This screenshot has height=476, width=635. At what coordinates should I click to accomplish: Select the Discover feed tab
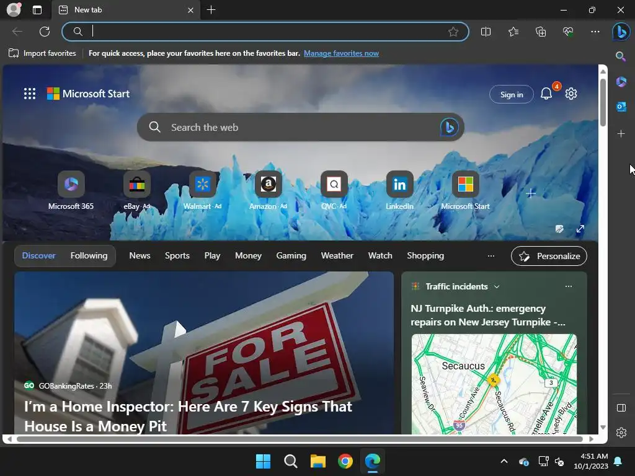click(38, 256)
